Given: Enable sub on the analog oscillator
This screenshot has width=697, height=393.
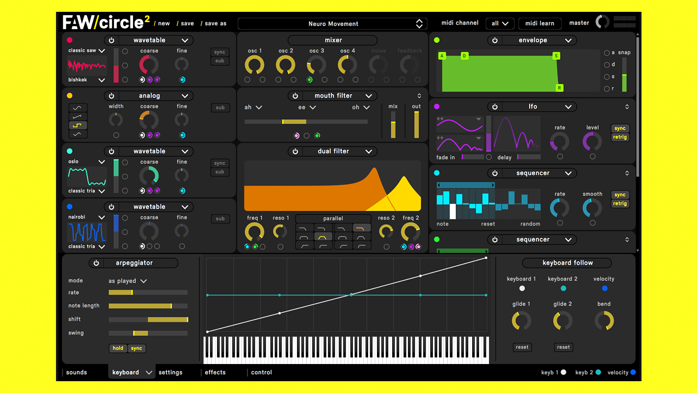Looking at the screenshot, I should click(x=220, y=108).
